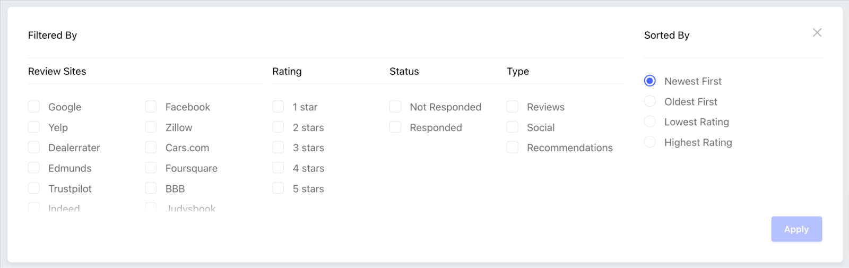The width and height of the screenshot is (849, 268).
Task: Tick the Yelp checkbox
Action: (x=34, y=127)
